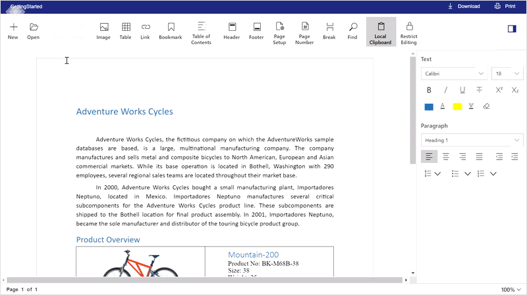Insert a Break
Viewport: 527px width, 295px height.
329,31
